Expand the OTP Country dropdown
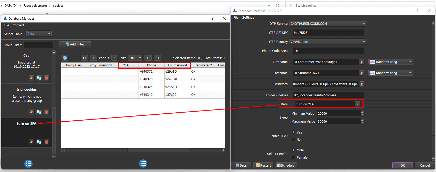The width and height of the screenshot is (436, 172). (x=328, y=42)
